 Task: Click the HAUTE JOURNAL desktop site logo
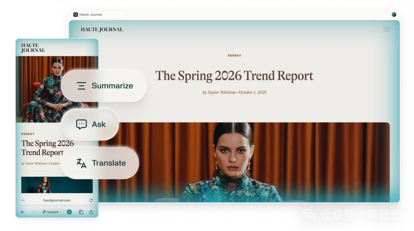point(102,29)
